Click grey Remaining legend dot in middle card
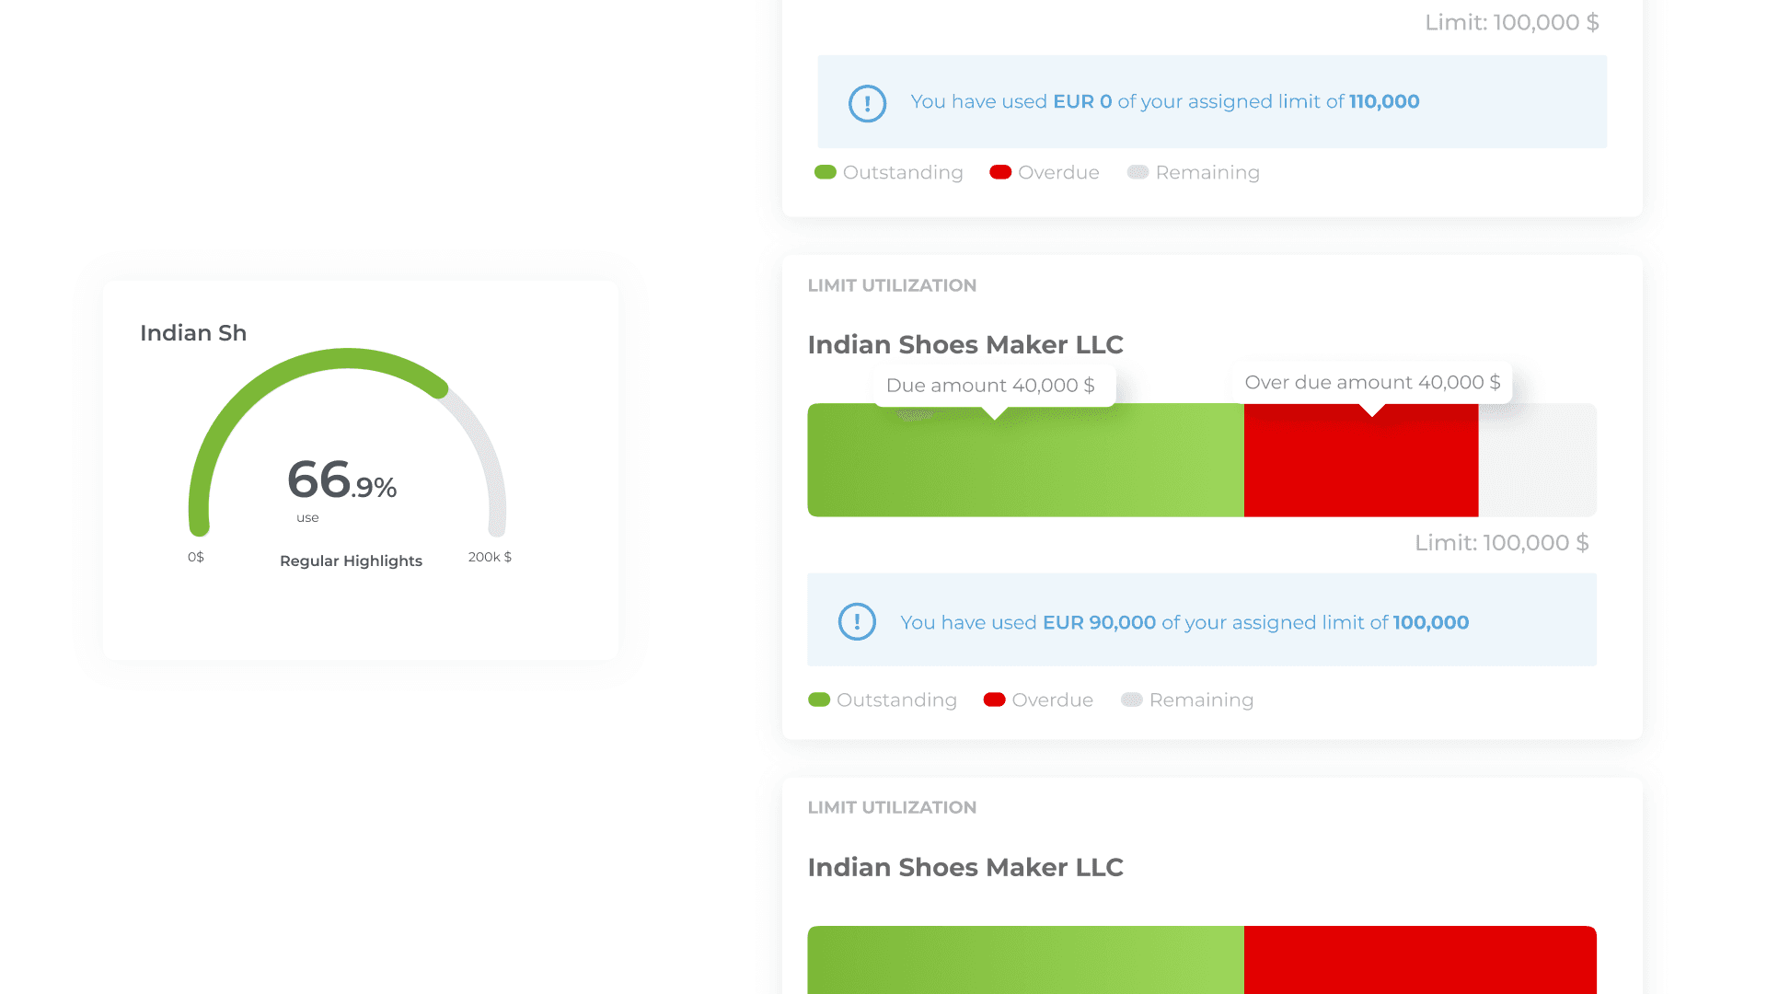1767x994 pixels. point(1131,699)
